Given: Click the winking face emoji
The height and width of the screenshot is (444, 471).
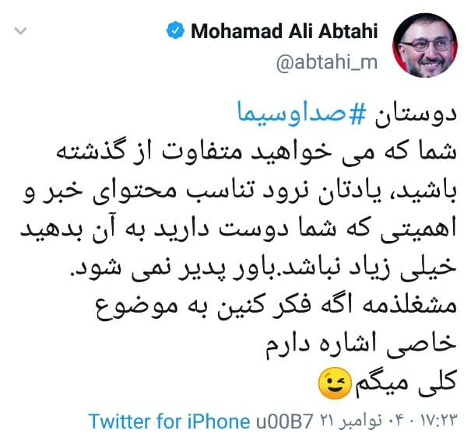Looking at the screenshot, I should (335, 383).
